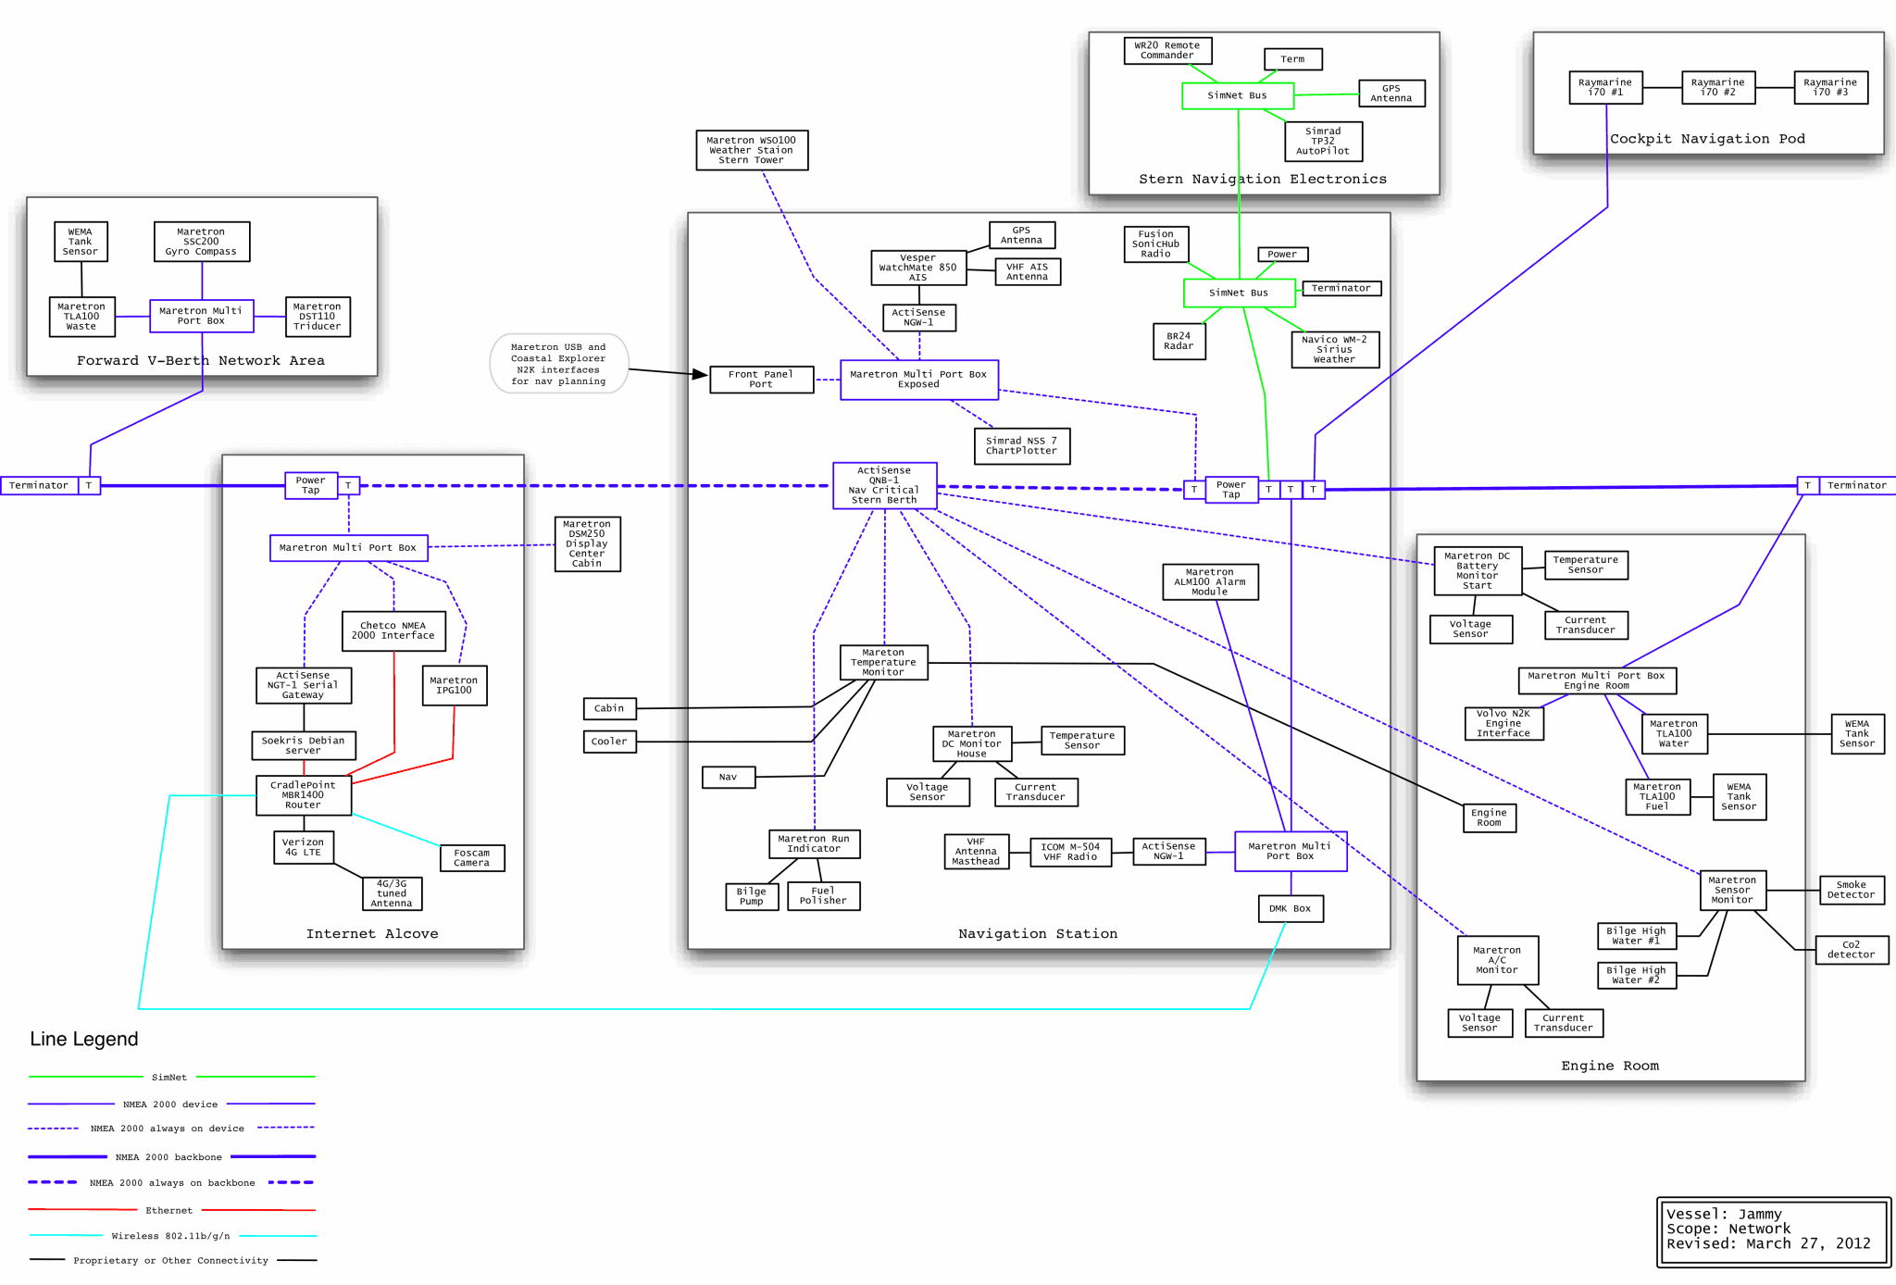Click the Volvo N2K Engine Interface box
This screenshot has width=1896, height=1285.
coord(1504,724)
